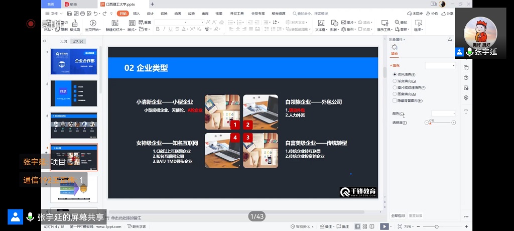Open the Layout (版式) dropdown
This screenshot has width=514, height=231.
(x=132, y=29)
